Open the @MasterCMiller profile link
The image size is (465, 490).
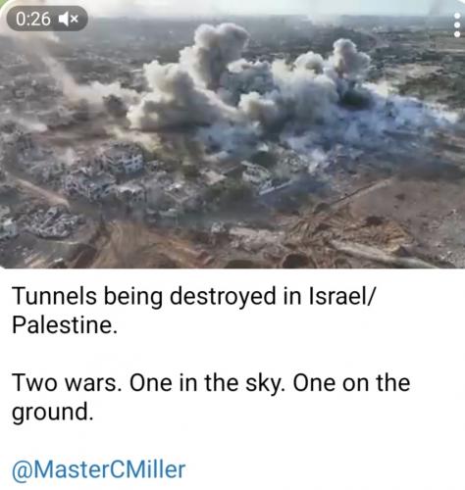pos(99,469)
